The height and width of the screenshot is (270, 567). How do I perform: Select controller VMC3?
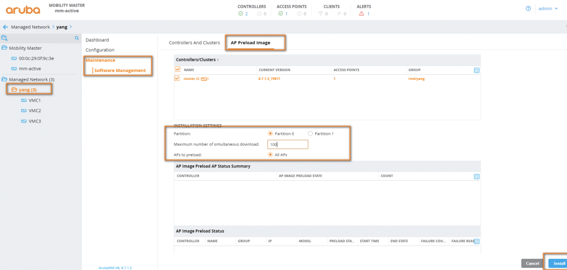[35, 121]
